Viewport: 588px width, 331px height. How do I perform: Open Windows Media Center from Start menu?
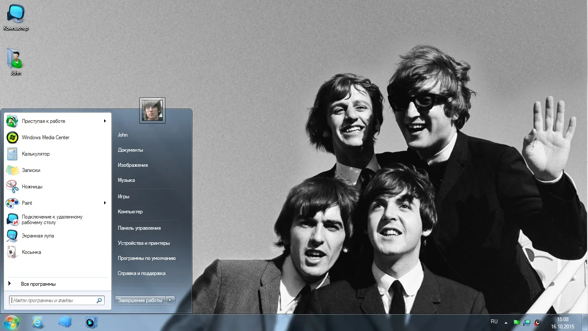(45, 137)
